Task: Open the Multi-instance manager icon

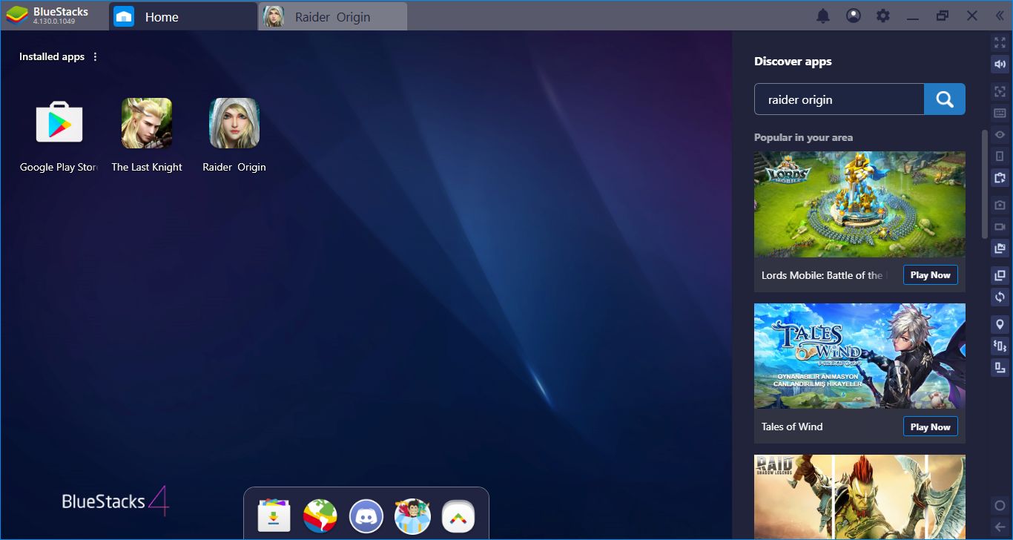Action: click(x=999, y=275)
